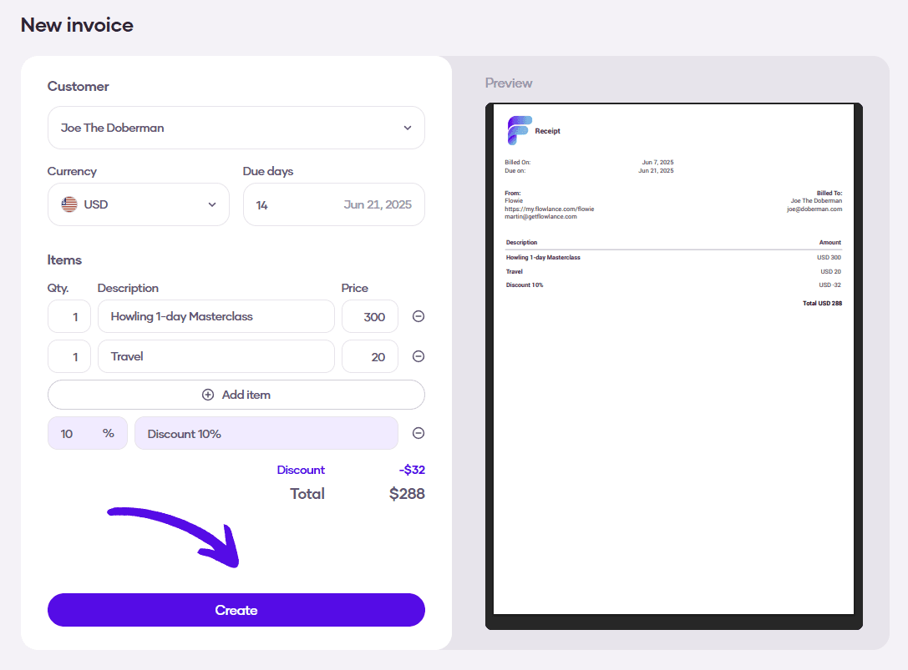
Task: Edit the price field showing 20
Action: click(x=370, y=356)
